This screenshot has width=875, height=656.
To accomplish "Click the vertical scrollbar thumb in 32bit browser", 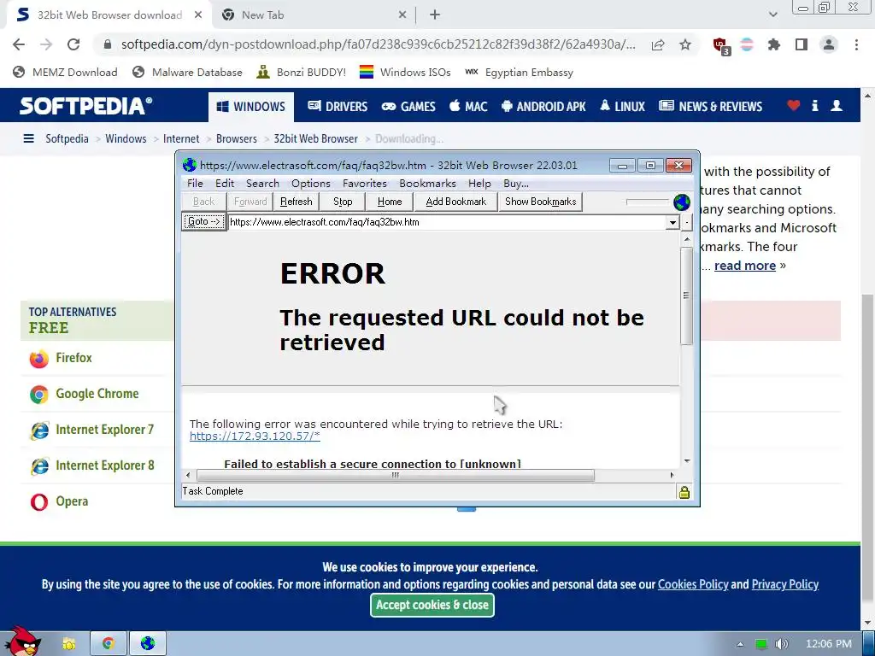I will tap(686, 296).
